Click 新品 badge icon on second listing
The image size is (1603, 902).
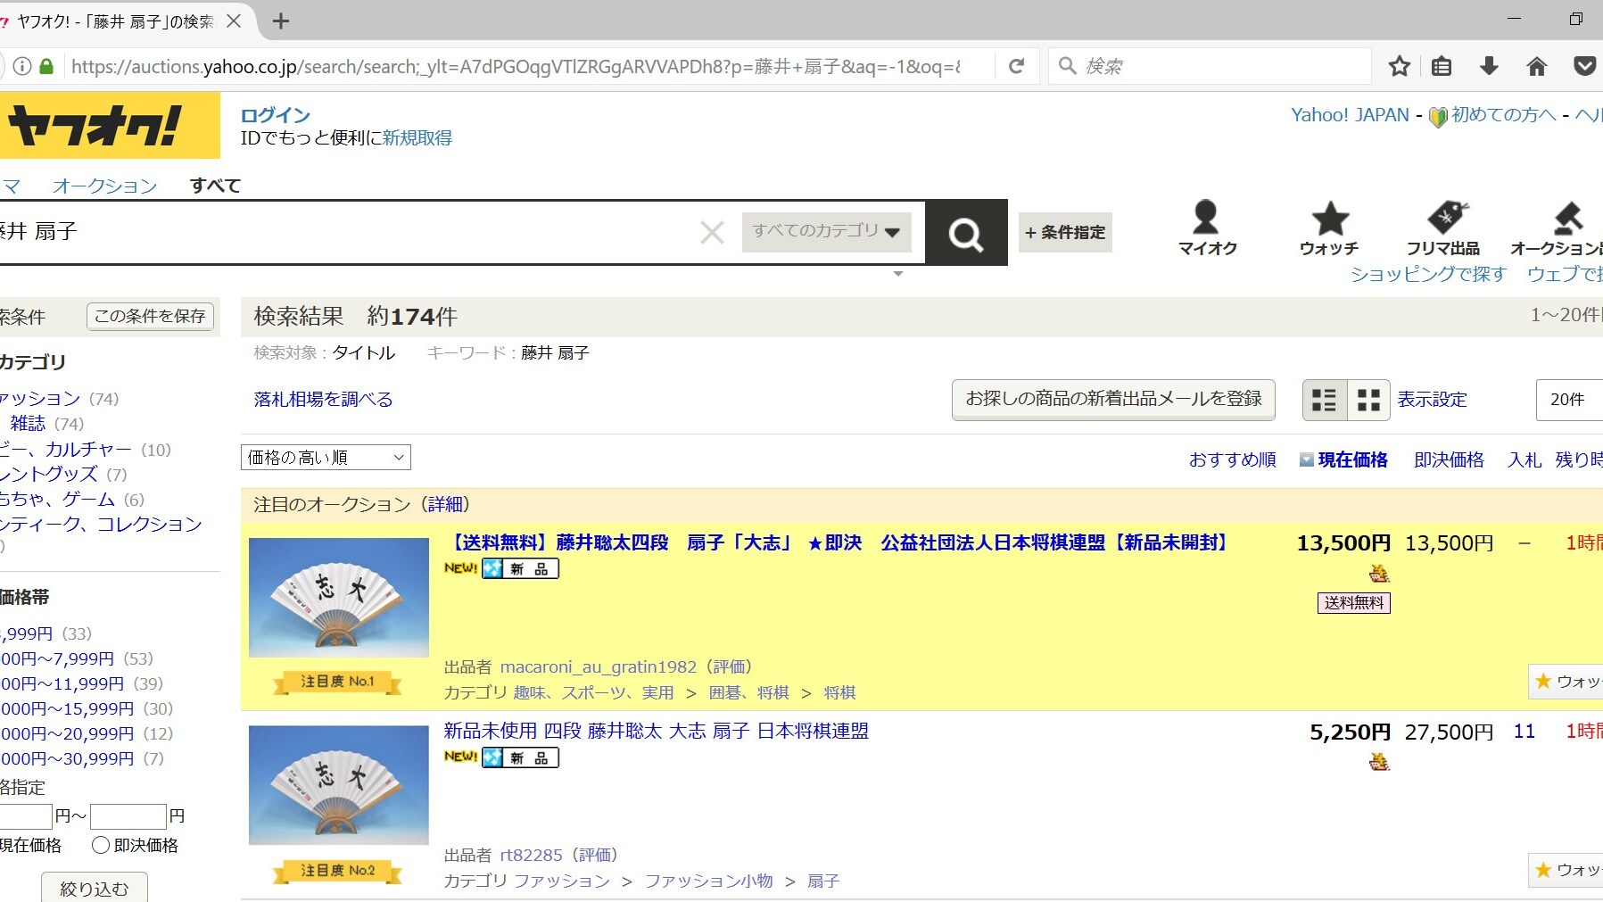[x=520, y=757]
